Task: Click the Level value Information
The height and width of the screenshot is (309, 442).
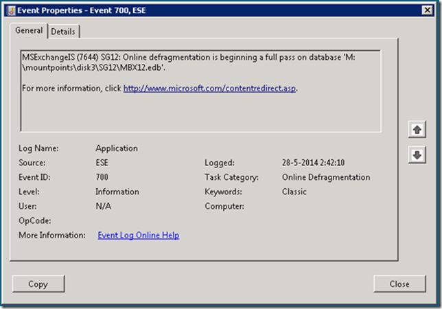Action: tap(117, 192)
